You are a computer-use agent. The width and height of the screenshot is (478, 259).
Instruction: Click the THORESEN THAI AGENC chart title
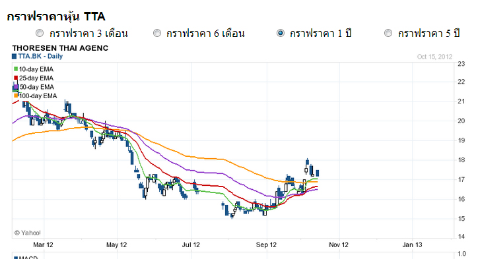(60, 48)
